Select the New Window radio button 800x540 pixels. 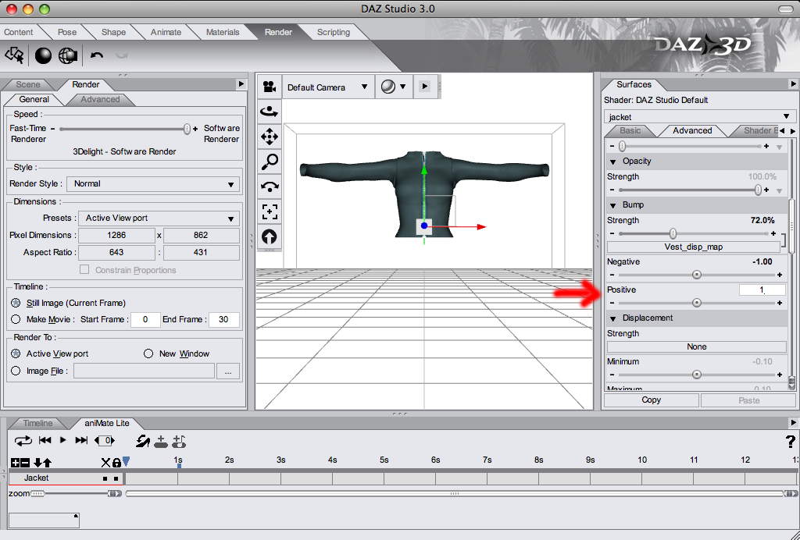click(x=148, y=353)
